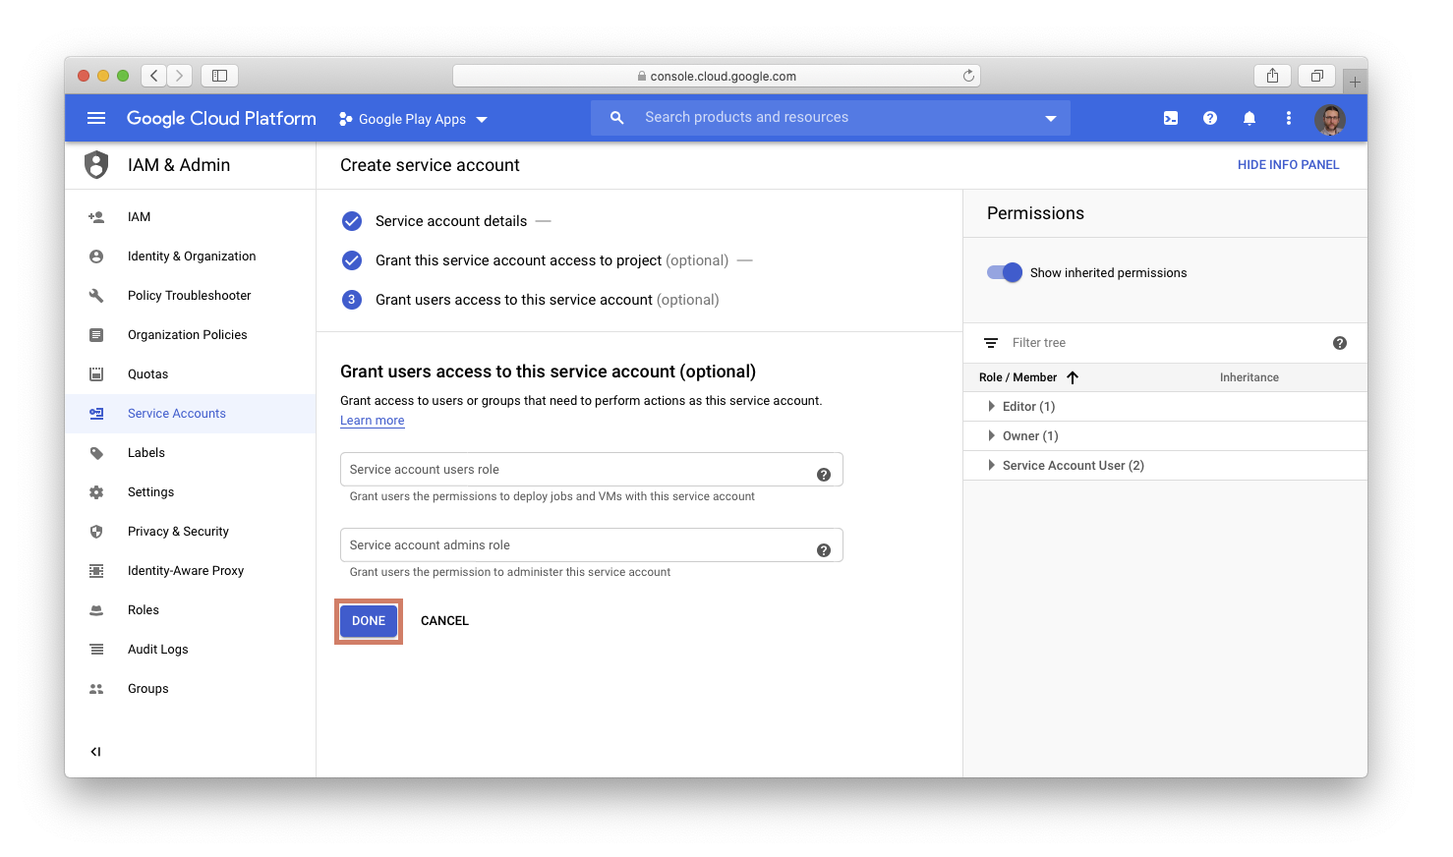Click Service account users role field
1453x857 pixels.
[x=592, y=470]
